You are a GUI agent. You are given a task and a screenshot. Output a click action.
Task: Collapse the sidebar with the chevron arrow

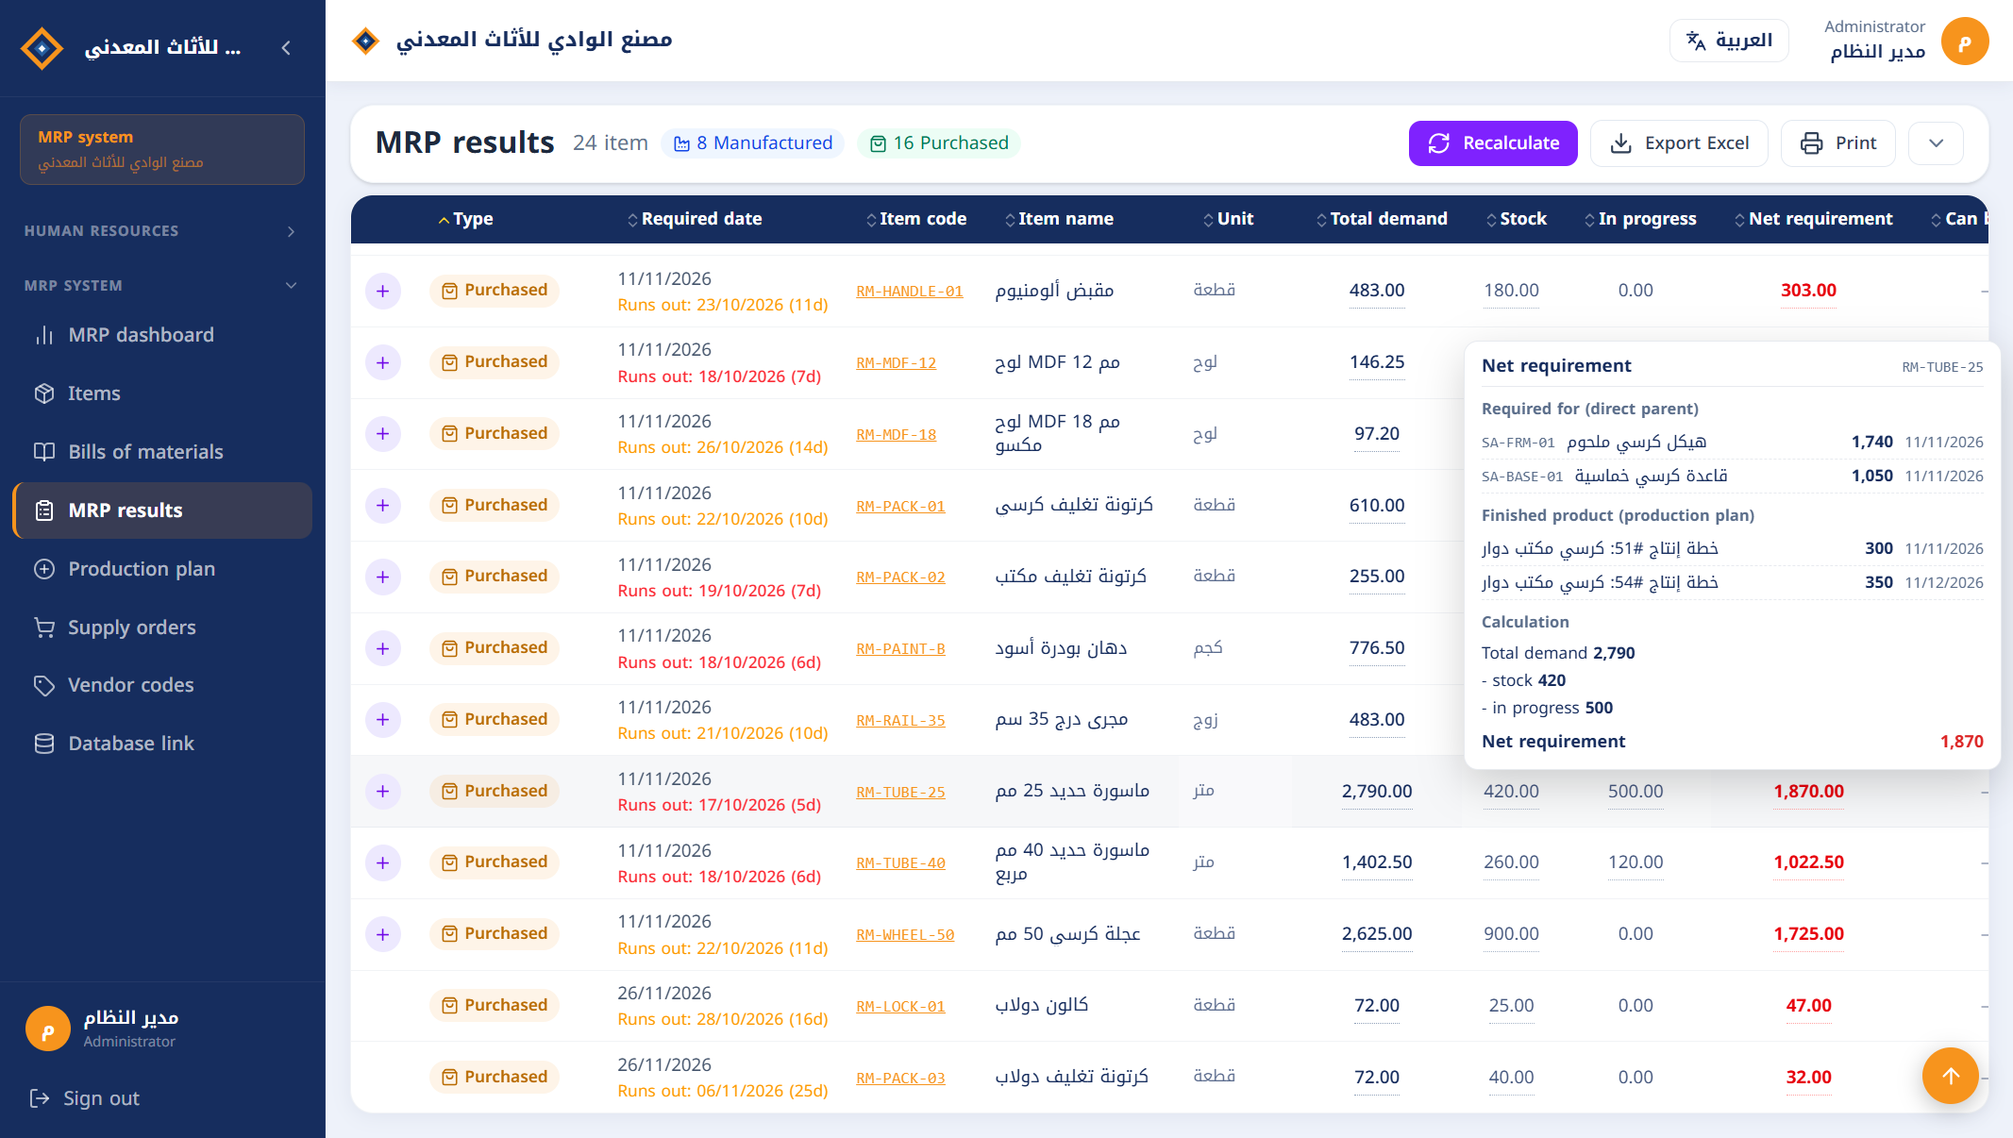pos(286,47)
